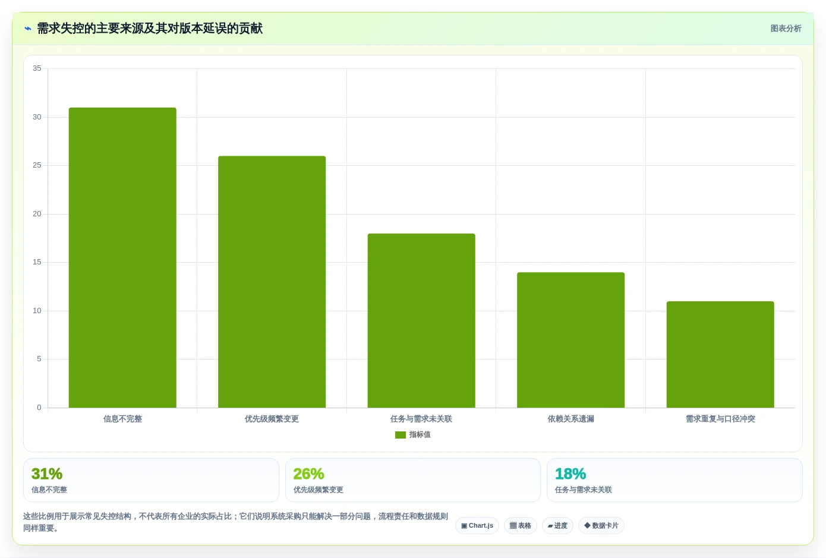Click the y-axis value 20

pyautogui.click(x=37, y=214)
